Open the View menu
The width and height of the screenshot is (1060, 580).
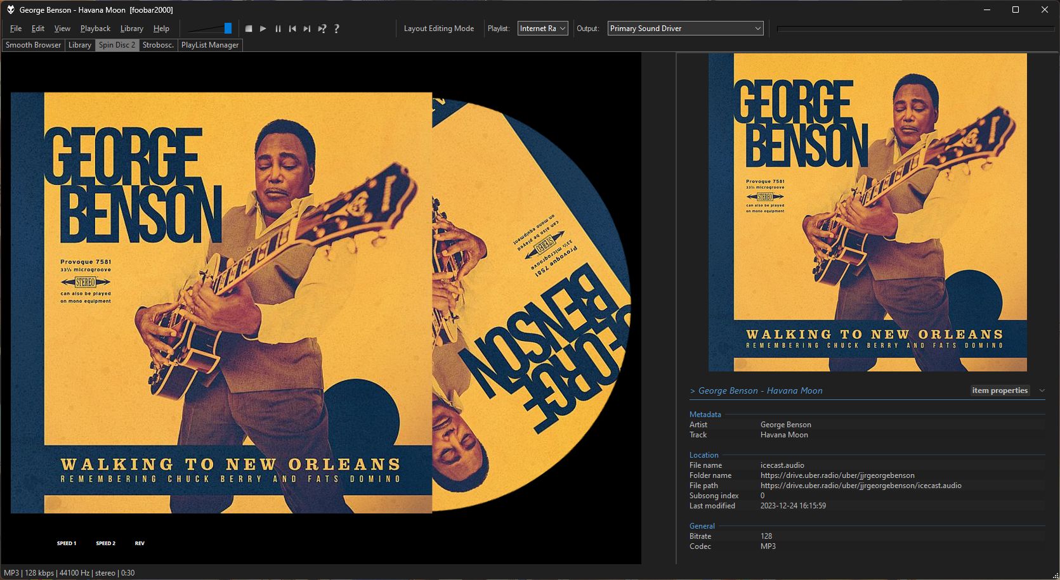(62, 29)
